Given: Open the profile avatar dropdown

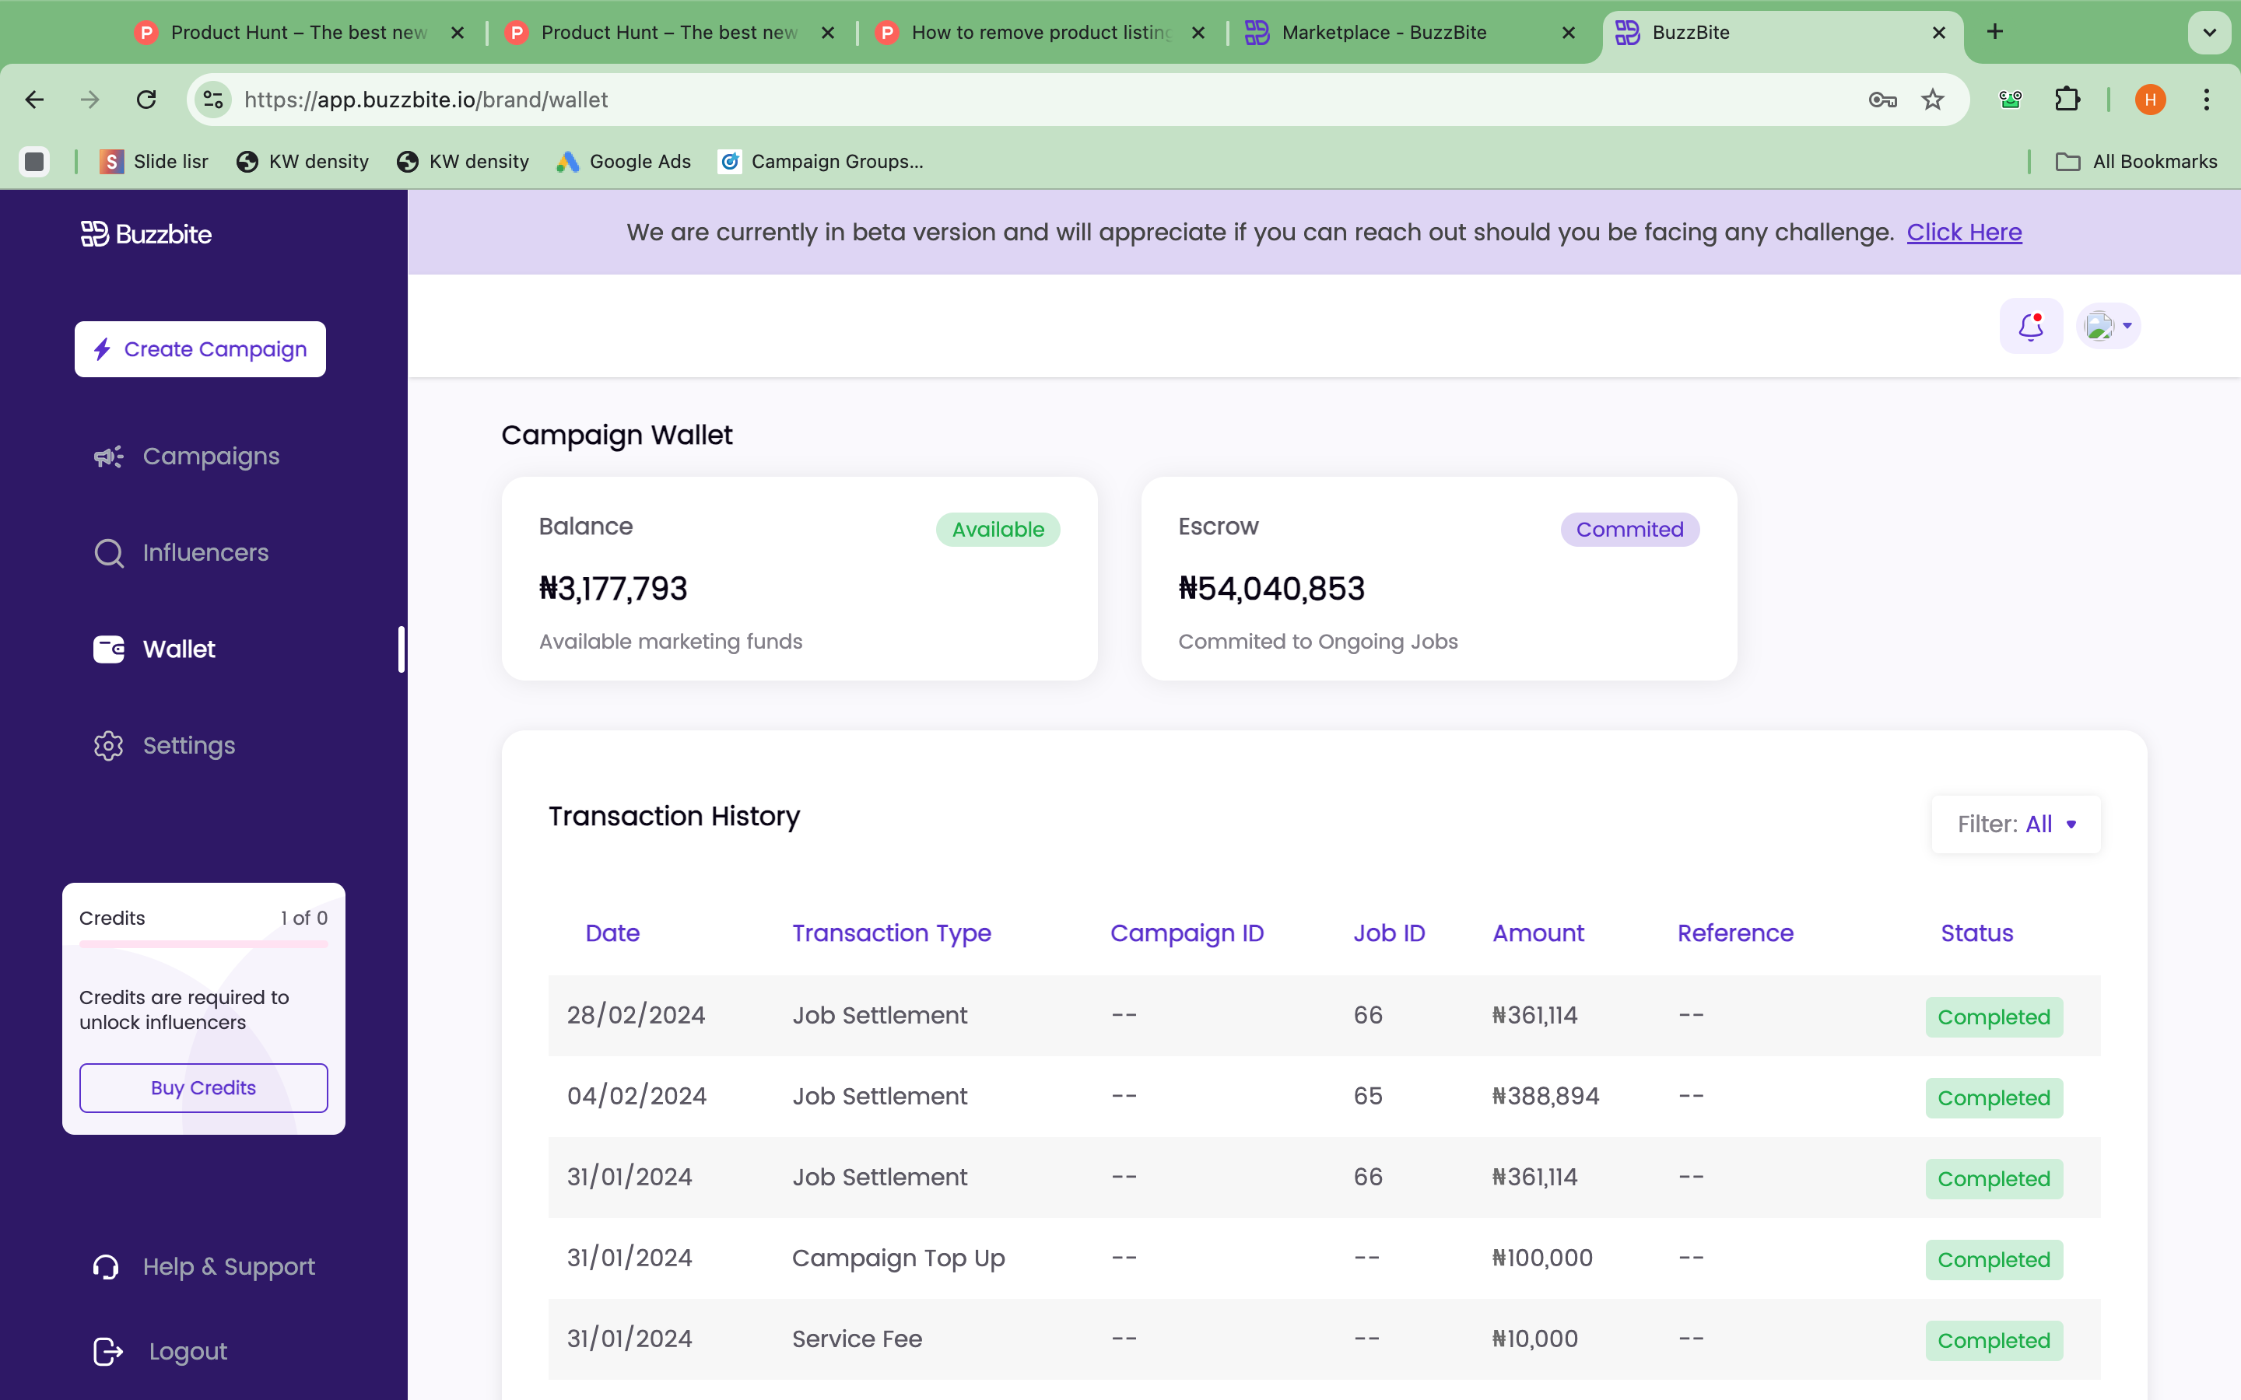Looking at the screenshot, I should 2109,326.
